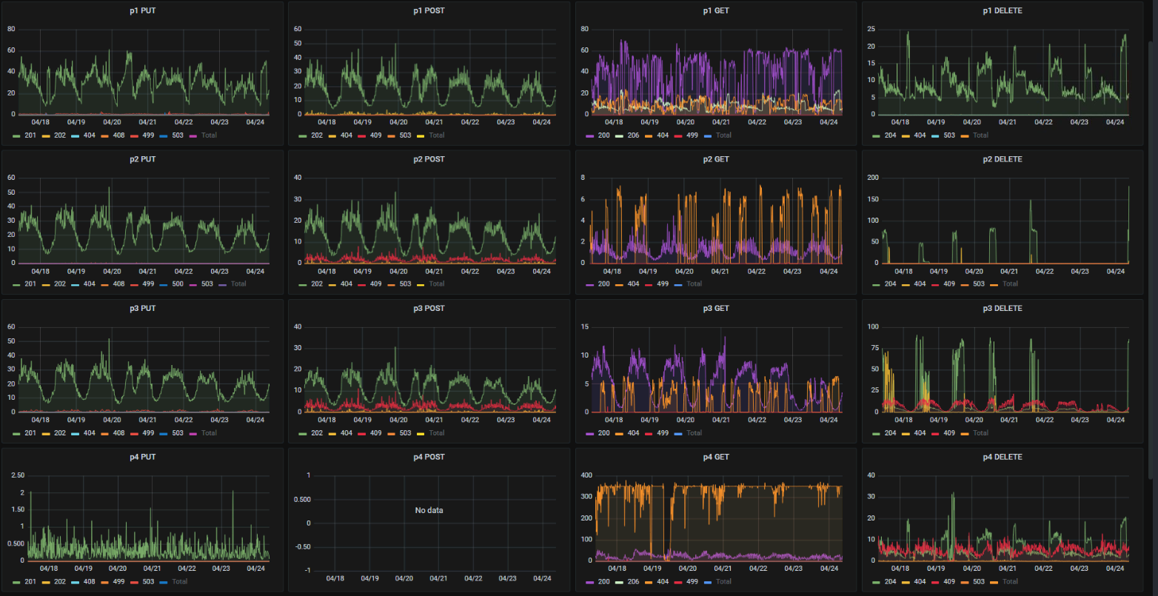Open the p3 POST panel title menu

coord(429,308)
